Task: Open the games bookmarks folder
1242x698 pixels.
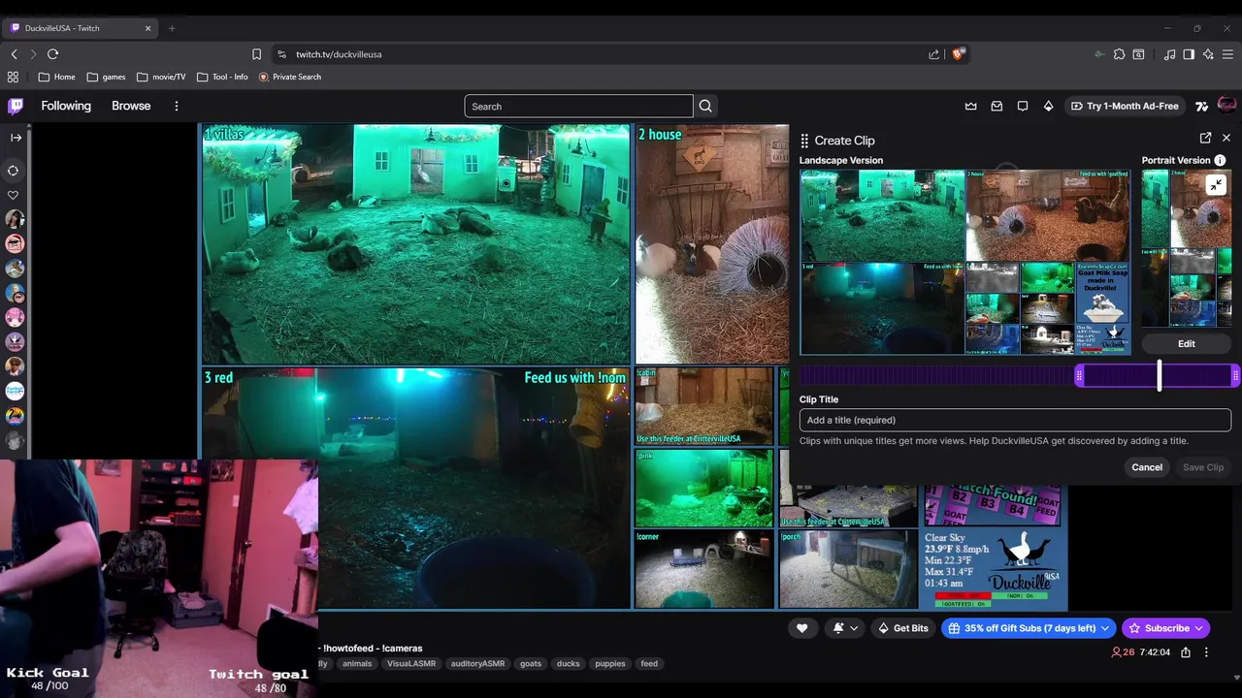Action: pyautogui.click(x=106, y=77)
